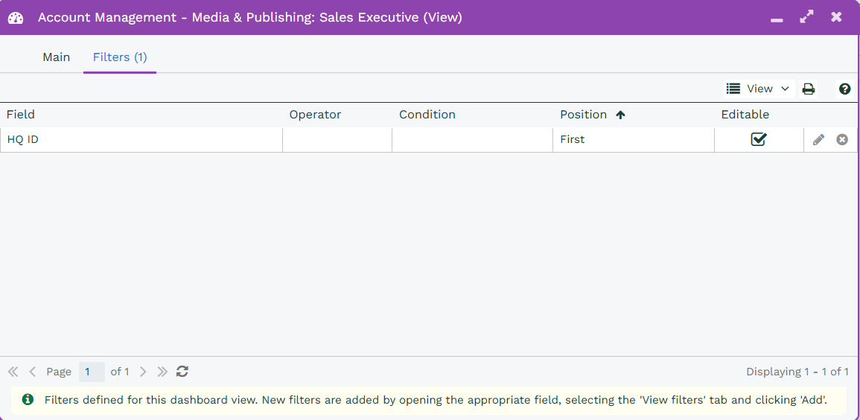Image resolution: width=860 pixels, height=420 pixels.
Task: Select the HQ ID field cell
Action: pos(141,139)
